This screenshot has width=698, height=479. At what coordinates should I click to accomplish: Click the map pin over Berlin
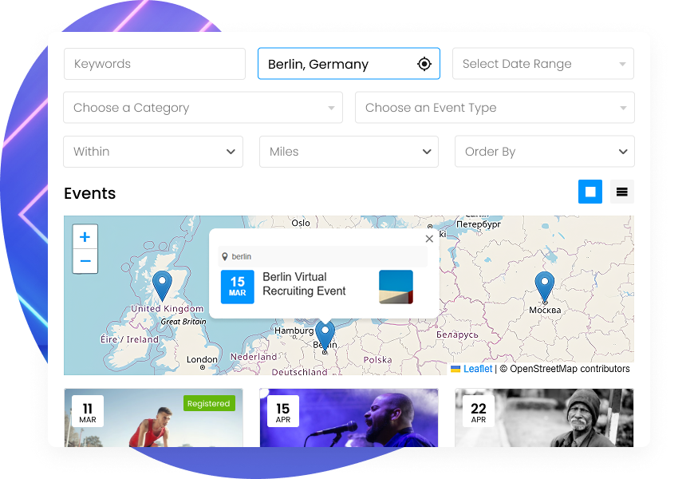324,335
